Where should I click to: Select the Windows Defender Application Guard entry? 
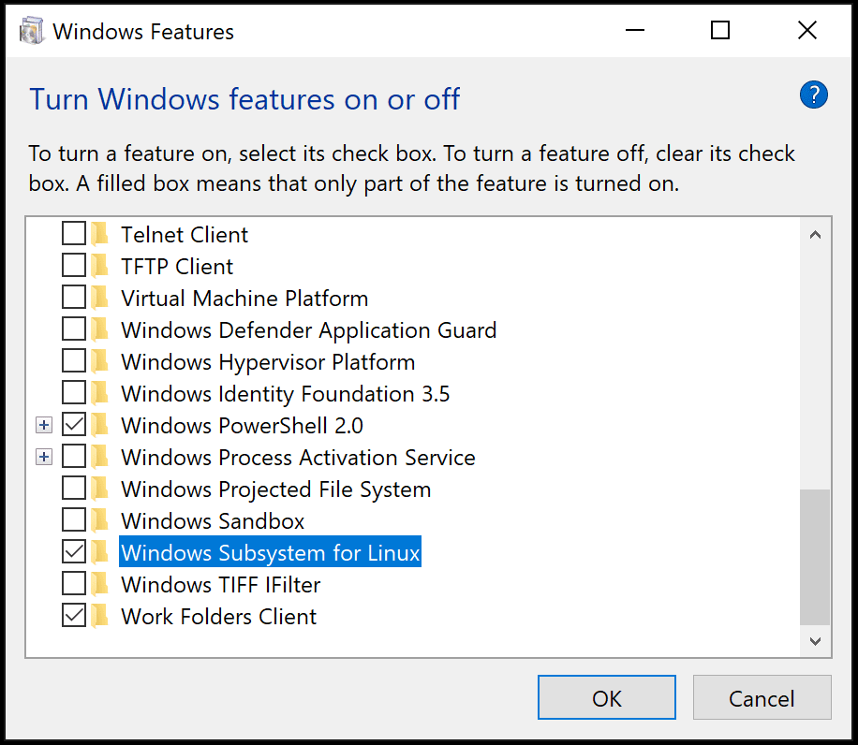tap(309, 329)
